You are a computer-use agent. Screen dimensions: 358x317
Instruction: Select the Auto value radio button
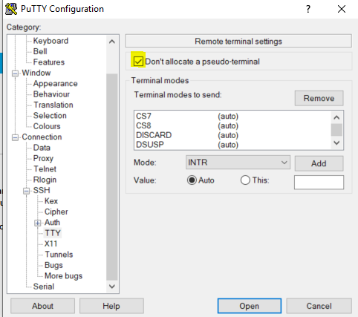(192, 180)
